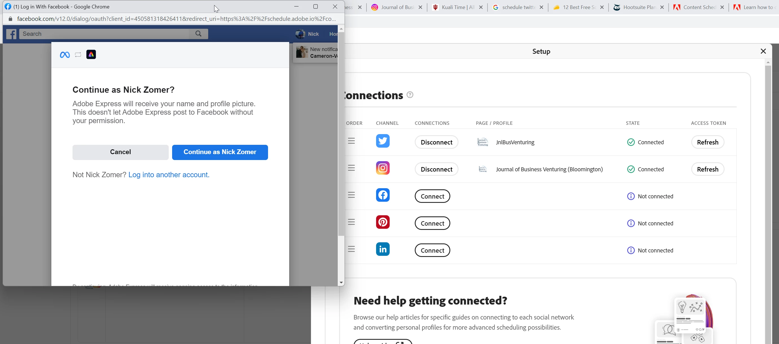Refresh the Twitter access token
779x344 pixels.
tap(707, 142)
